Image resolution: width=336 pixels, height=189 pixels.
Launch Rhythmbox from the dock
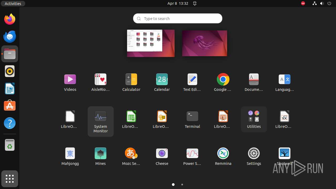click(x=10, y=71)
